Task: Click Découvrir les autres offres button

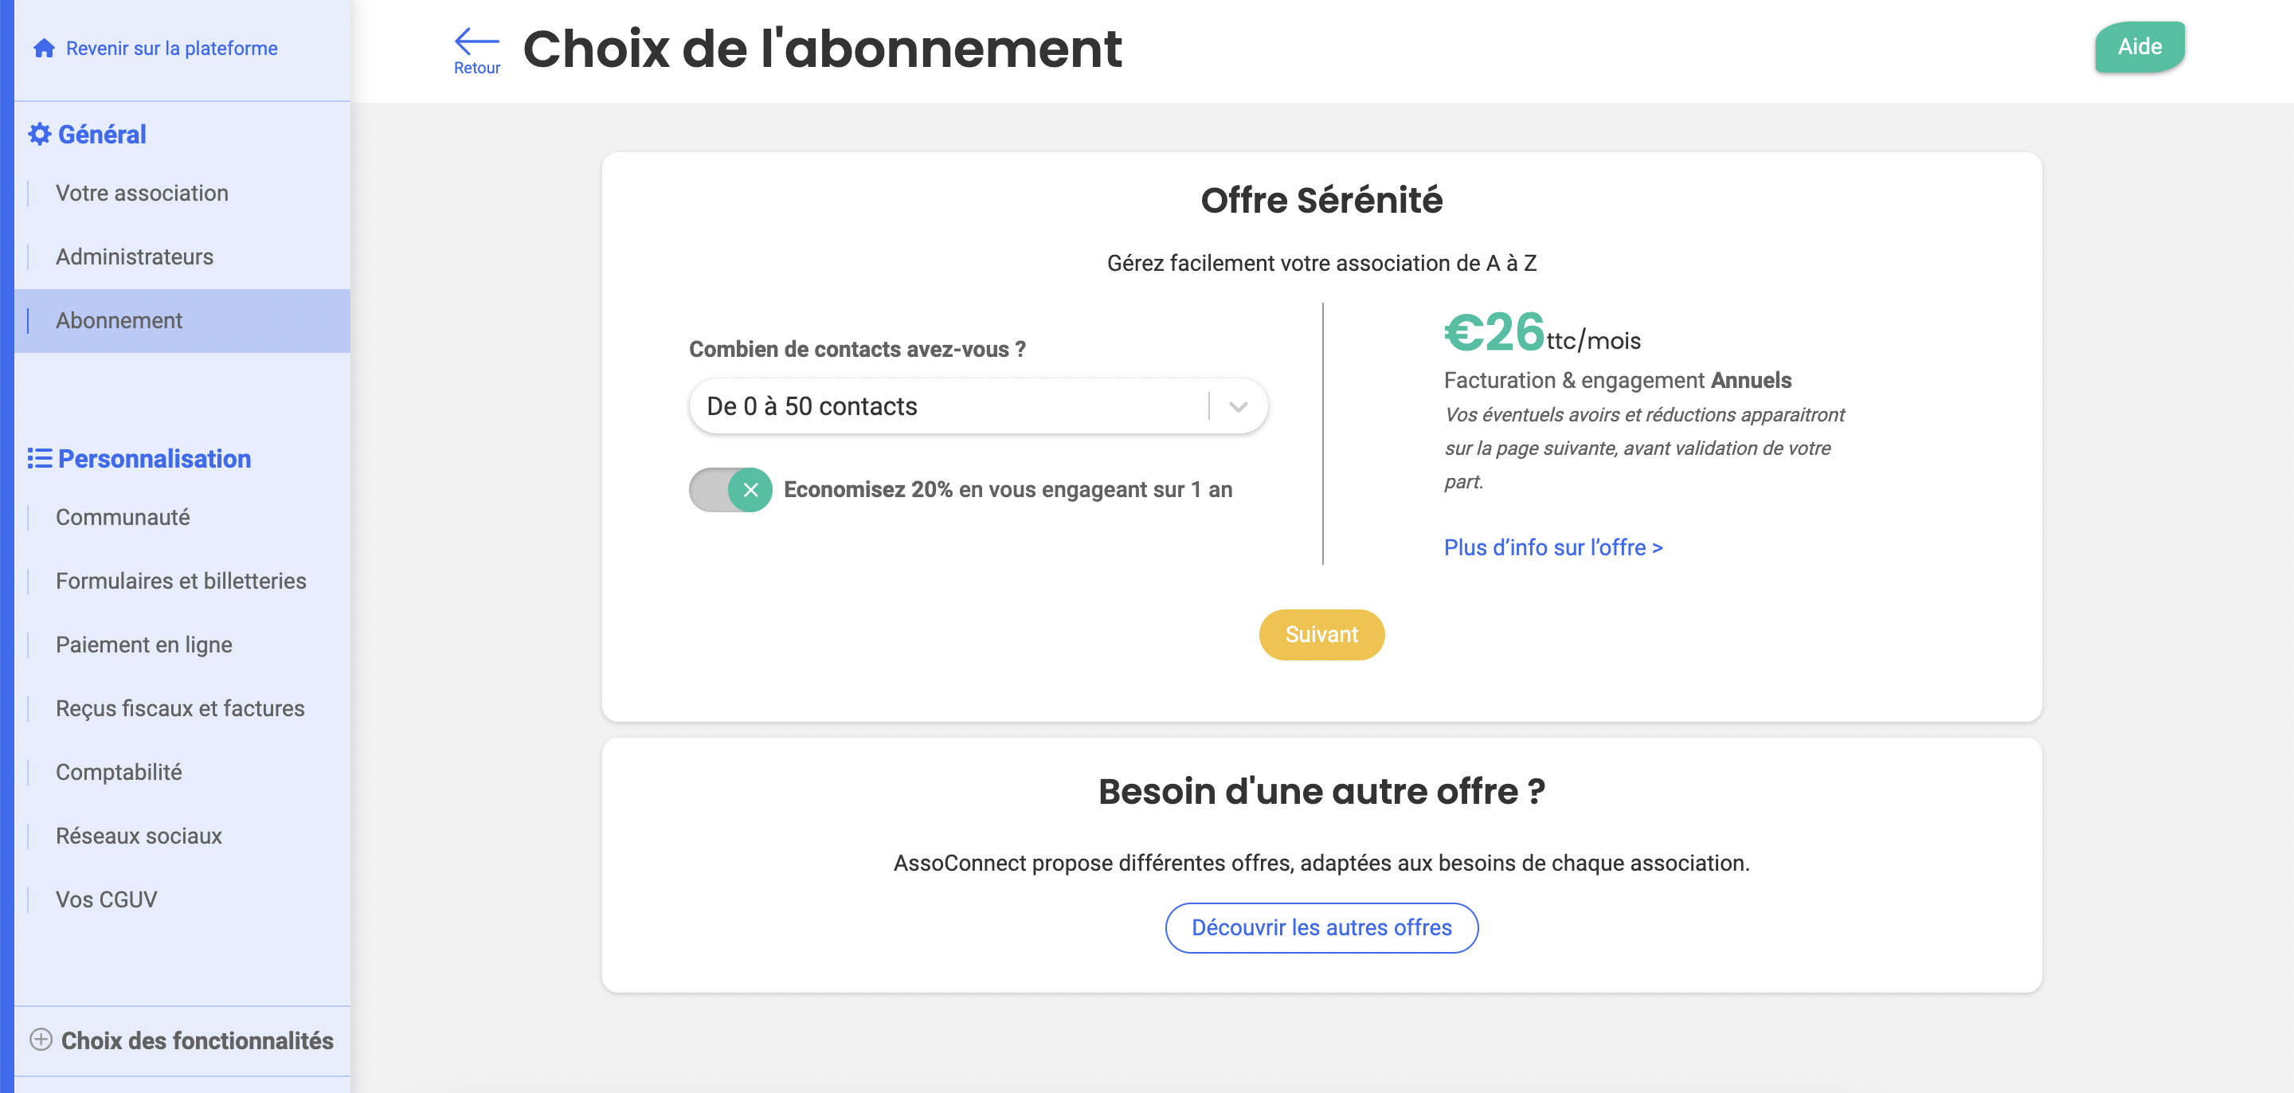Action: pyautogui.click(x=1321, y=927)
